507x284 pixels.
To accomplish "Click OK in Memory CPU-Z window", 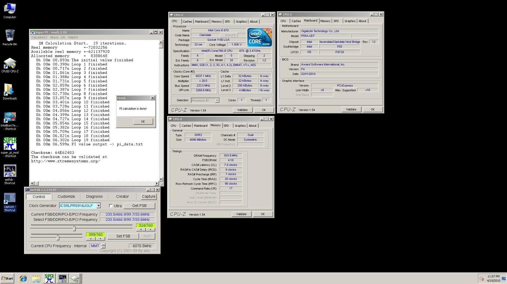I will click(263, 214).
